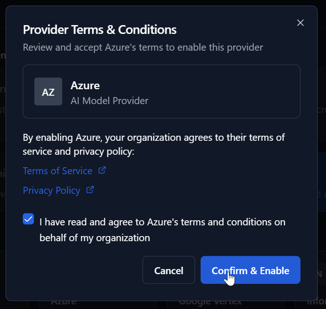Click the Confirm & Enable button
The height and width of the screenshot is (309, 326).
point(250,270)
